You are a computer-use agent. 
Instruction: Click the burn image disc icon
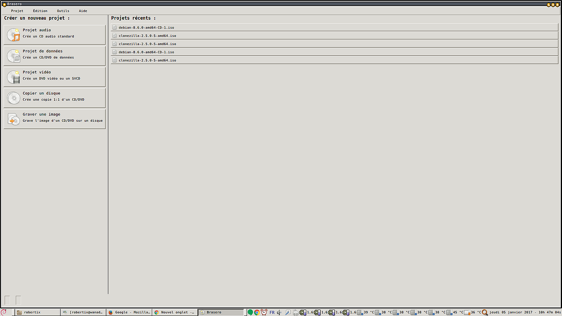pyautogui.click(x=13, y=119)
